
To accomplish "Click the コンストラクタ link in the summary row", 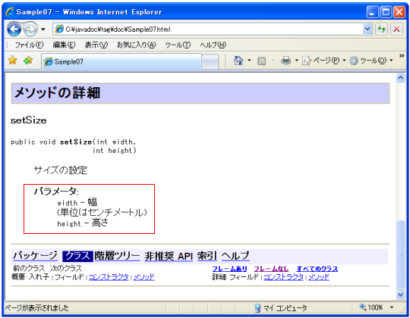I will click(x=109, y=277).
